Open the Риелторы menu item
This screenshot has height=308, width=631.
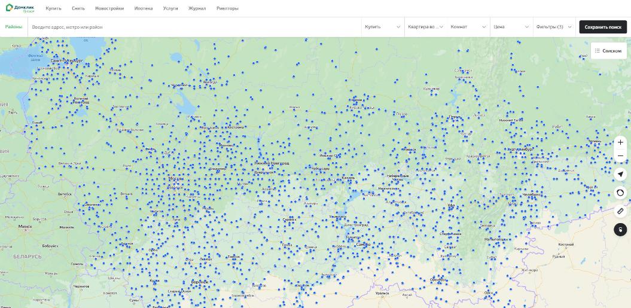point(227,8)
